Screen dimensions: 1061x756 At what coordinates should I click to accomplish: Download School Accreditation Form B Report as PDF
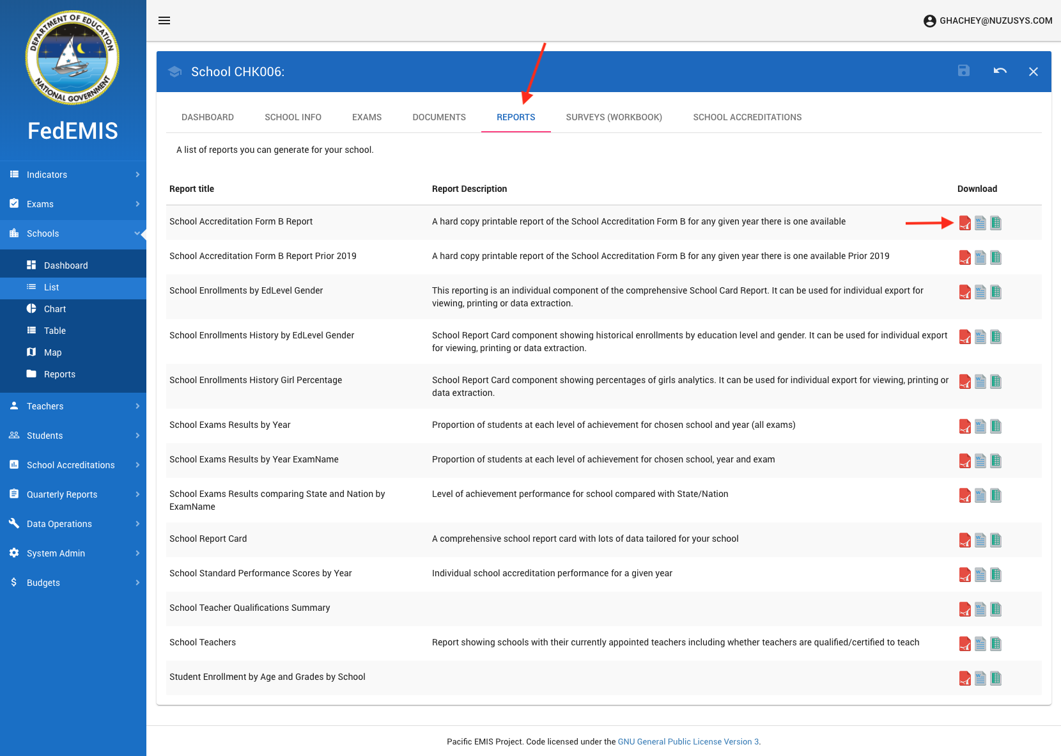[x=964, y=223]
